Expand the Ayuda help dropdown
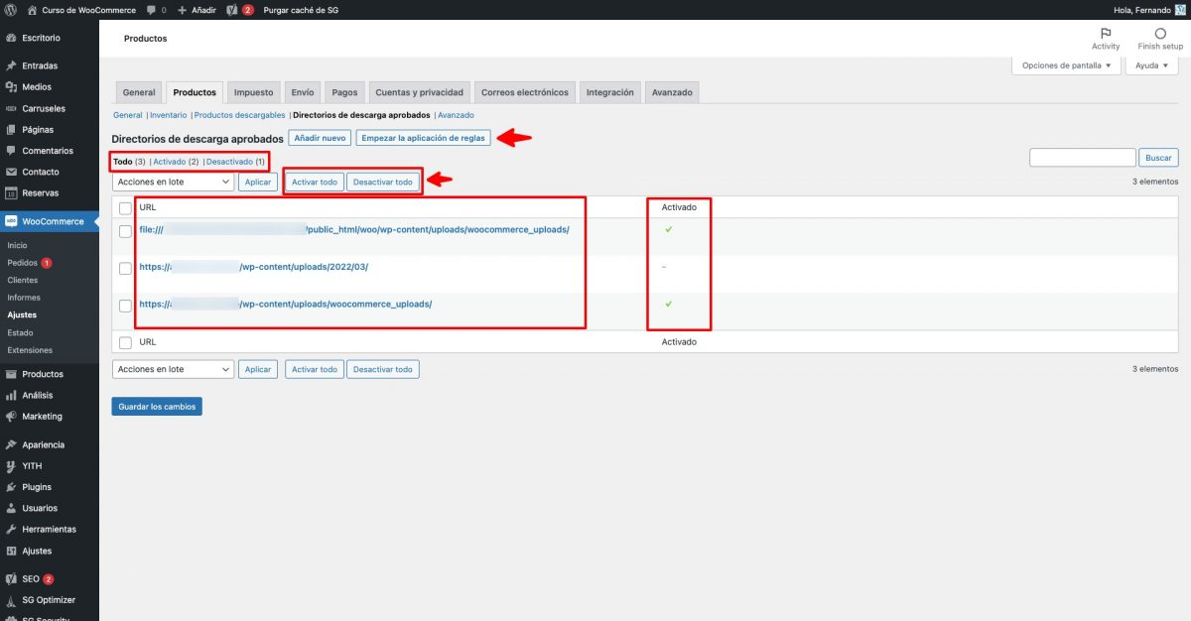This screenshot has width=1191, height=621. (x=1151, y=65)
